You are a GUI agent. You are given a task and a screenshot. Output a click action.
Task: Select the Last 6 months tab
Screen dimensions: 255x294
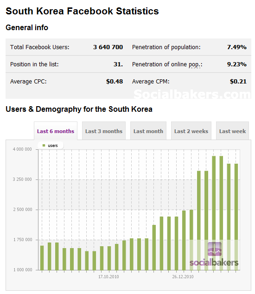click(x=56, y=131)
